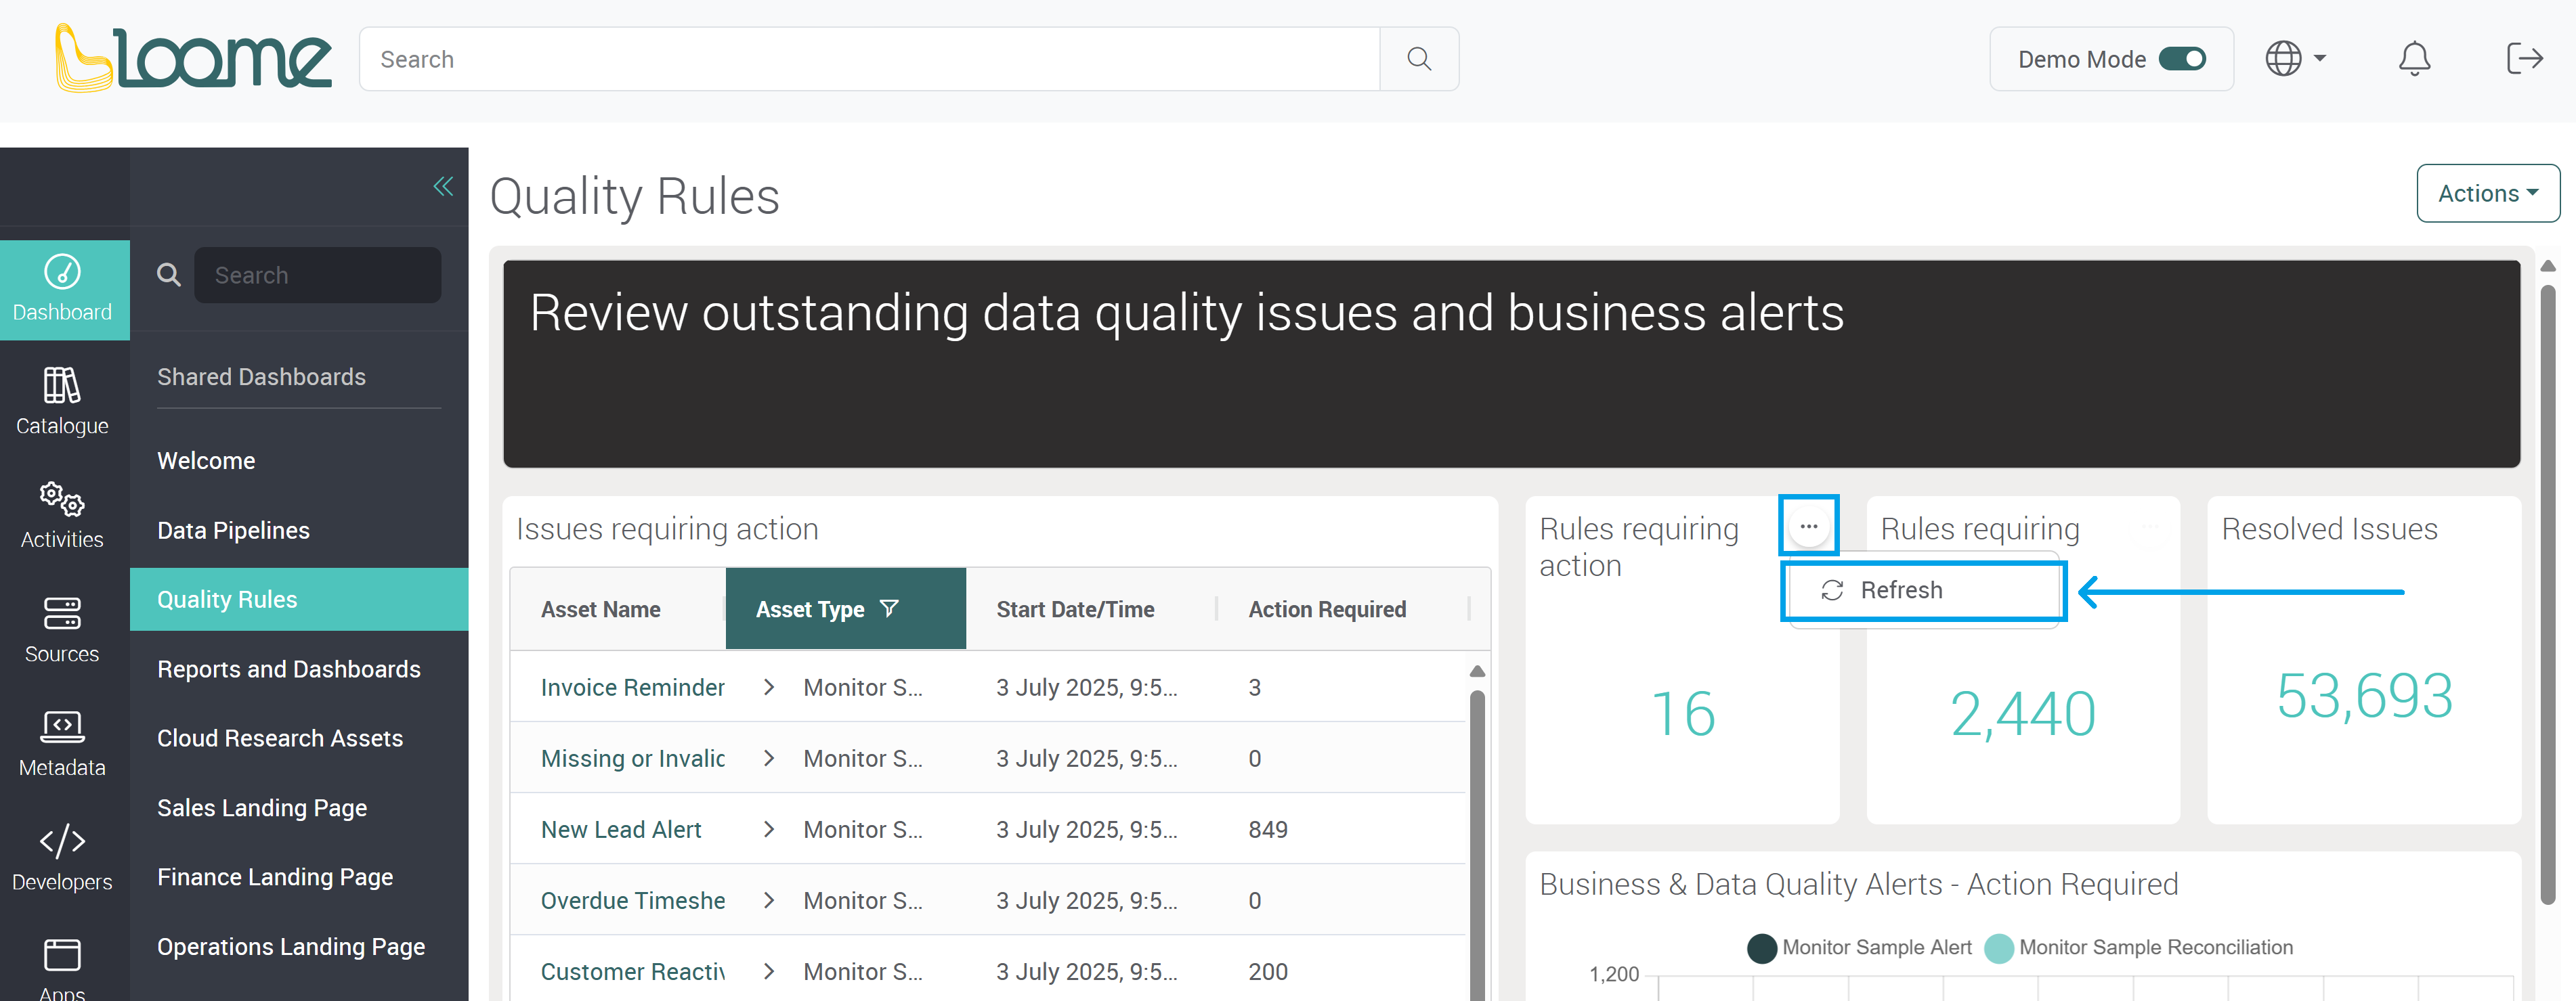Click the 16 rules count
The height and width of the screenshot is (1001, 2576).
coord(1683,713)
